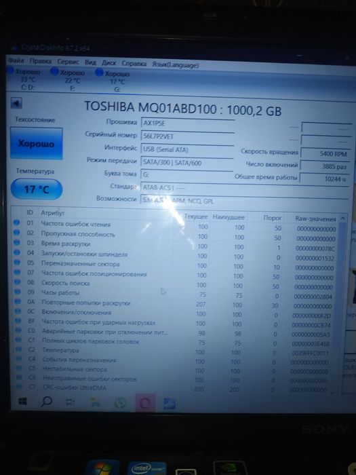The image size is (356, 475).
Task: Select status icon of attribute 05
Action: coord(17,263)
